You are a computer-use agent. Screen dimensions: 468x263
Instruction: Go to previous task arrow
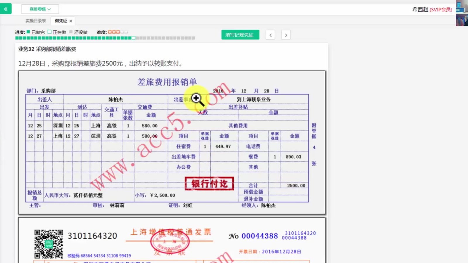pyautogui.click(x=271, y=35)
